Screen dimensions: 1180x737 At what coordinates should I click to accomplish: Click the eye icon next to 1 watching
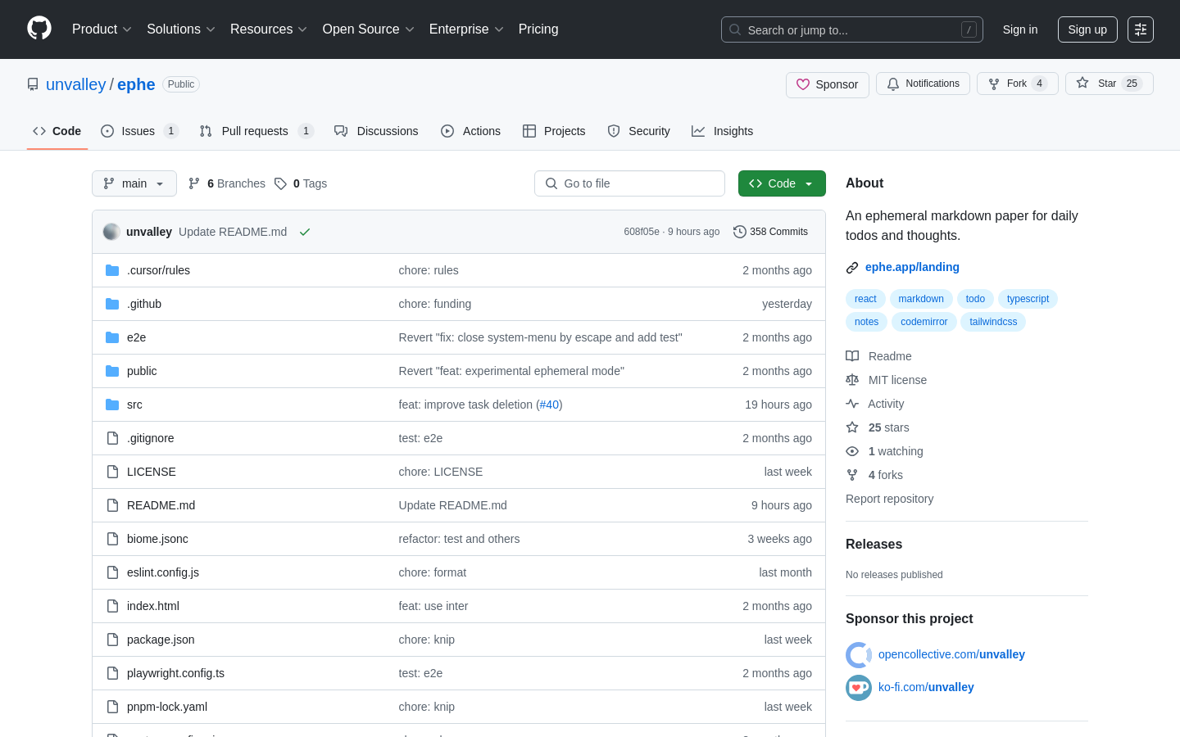pyautogui.click(x=852, y=451)
